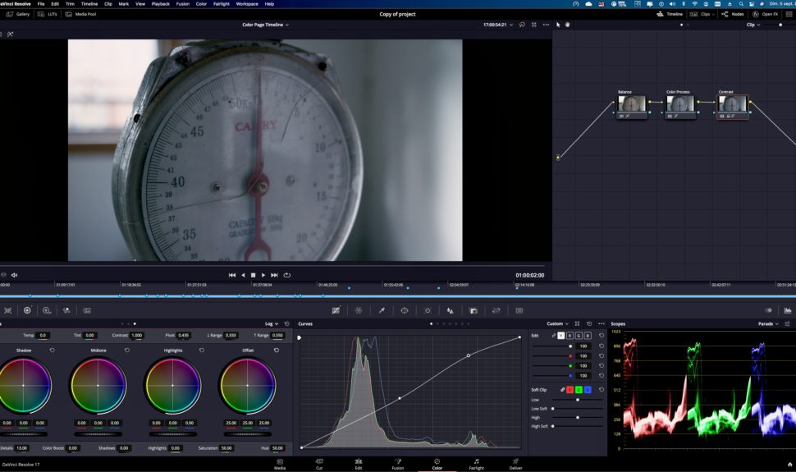Screen dimensions: 796x472
Task: Toggle the Edit curve channel link icon
Action: (x=552, y=335)
